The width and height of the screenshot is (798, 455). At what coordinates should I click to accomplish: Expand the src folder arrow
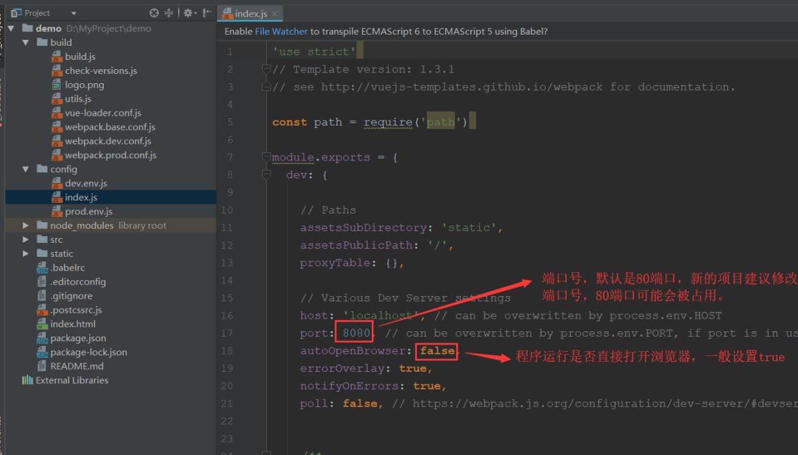point(26,239)
